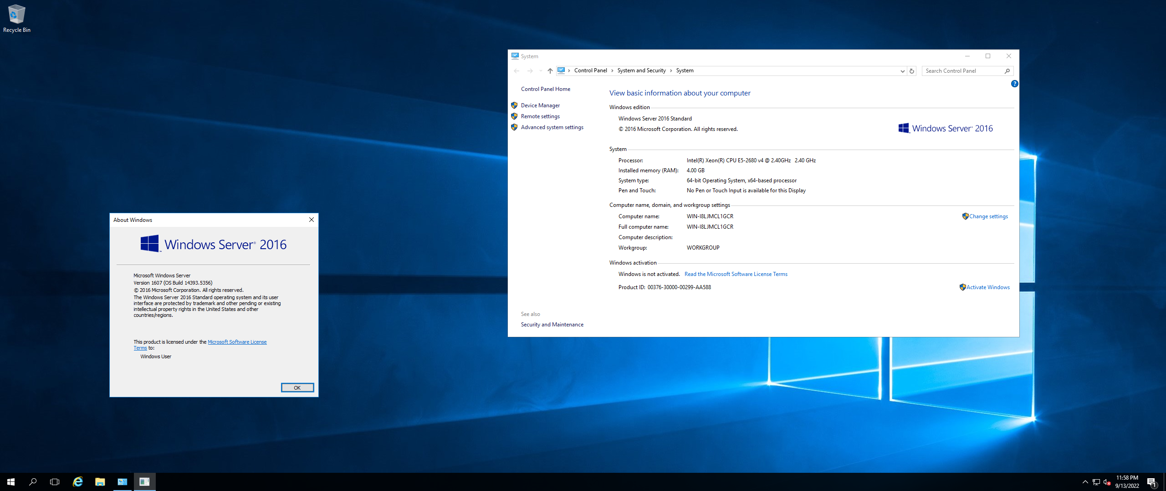Click the taskbar search magnifier icon
Screen dimensions: 1166x491
[33, 482]
